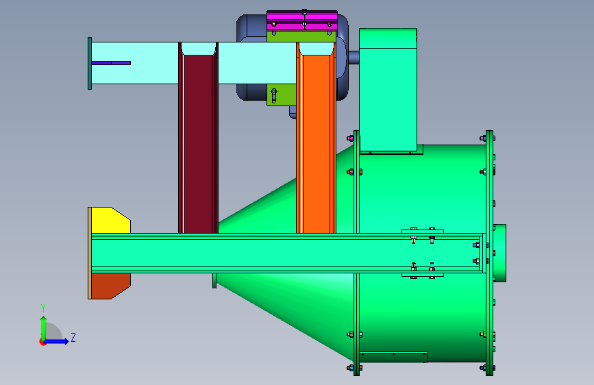Select the round hub on the right flange
594x385 pixels.
point(499,253)
